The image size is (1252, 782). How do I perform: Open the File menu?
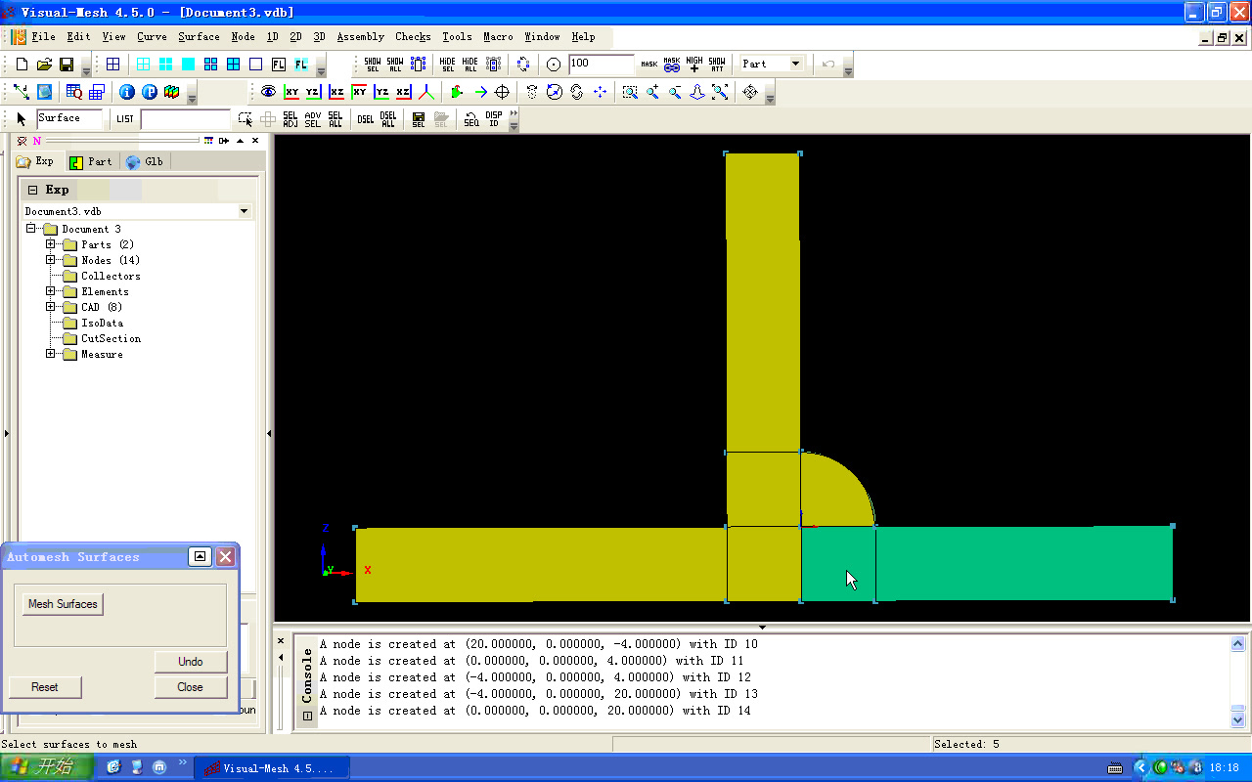point(43,37)
